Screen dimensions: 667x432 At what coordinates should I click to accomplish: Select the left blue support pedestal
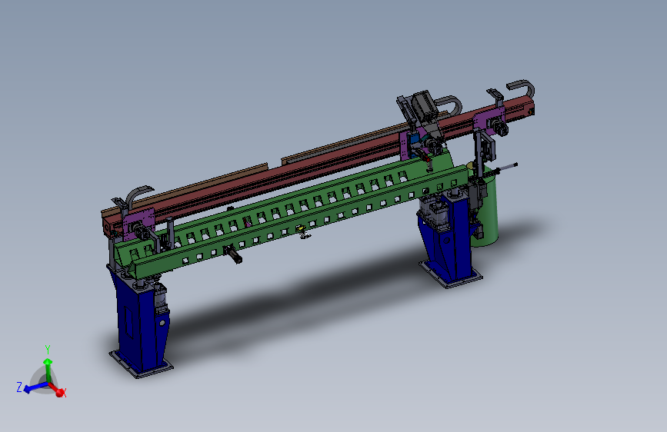[x=138, y=323]
